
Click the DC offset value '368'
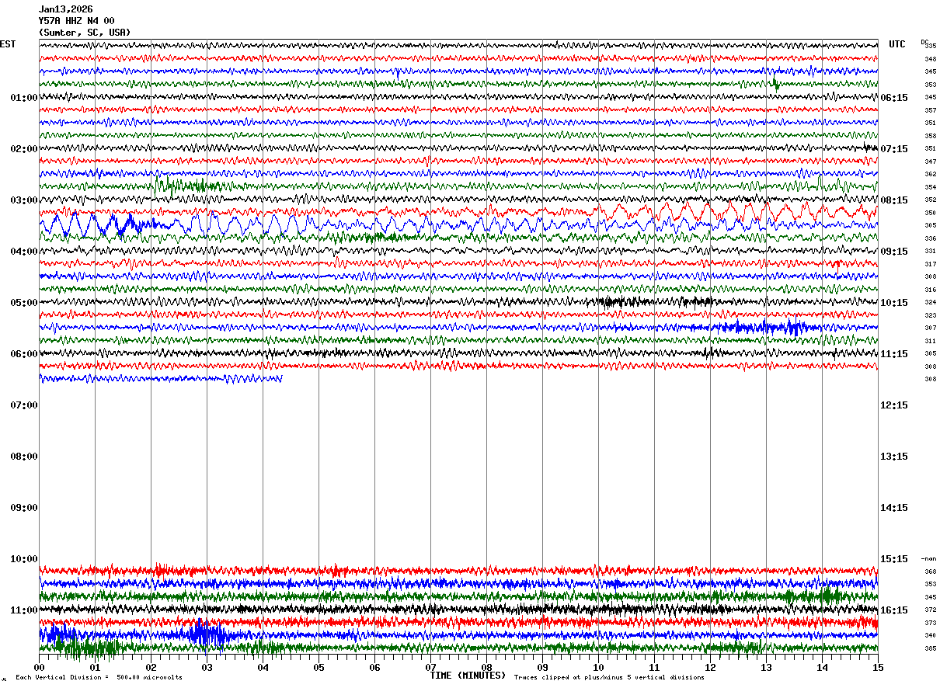(931, 572)
